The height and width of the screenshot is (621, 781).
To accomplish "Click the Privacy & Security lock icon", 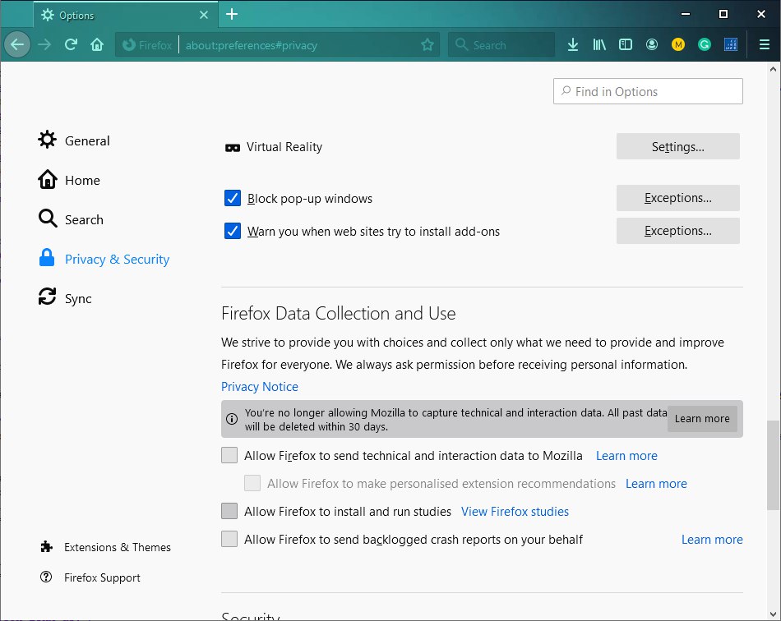I will click(x=47, y=258).
